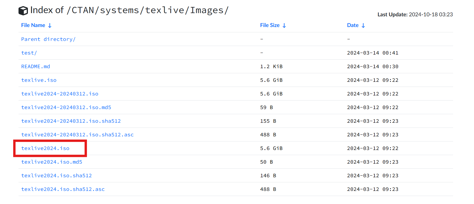Download texlive2024-20240312.iso image
The width and height of the screenshot is (474, 204).
(x=60, y=94)
